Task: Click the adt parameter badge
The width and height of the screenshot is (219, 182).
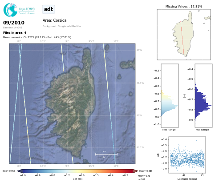Action: pyautogui.click(x=49, y=9)
